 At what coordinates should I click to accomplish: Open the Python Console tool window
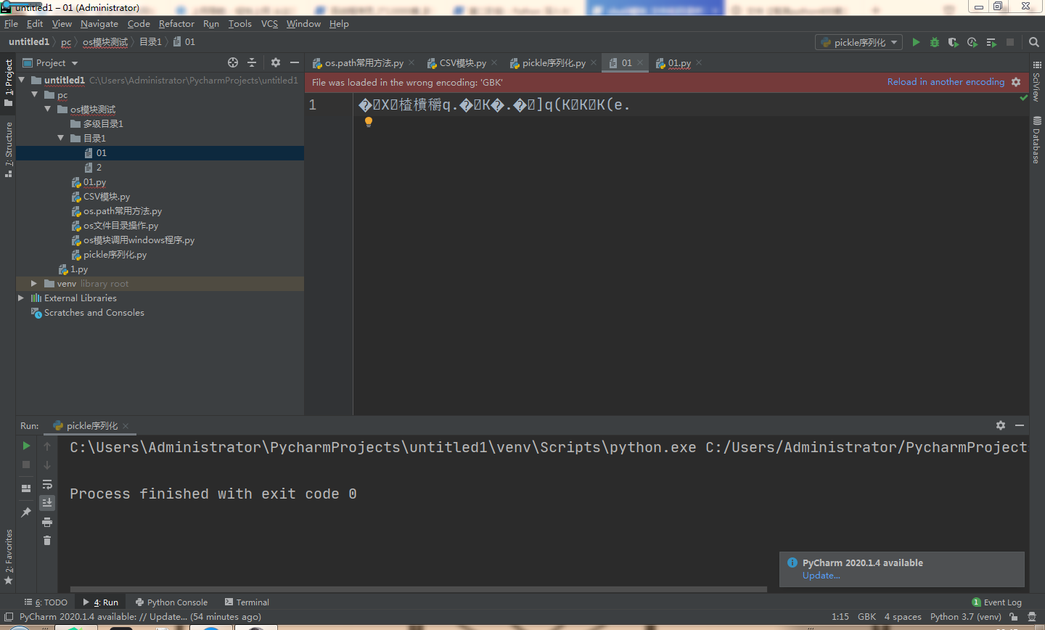[171, 602]
